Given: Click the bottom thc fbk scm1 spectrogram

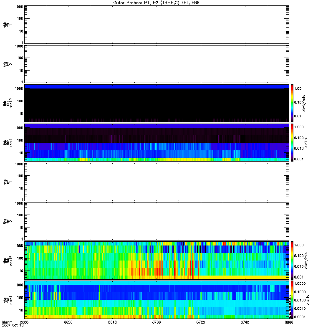Looking at the screenshot, I should [x=157, y=299].
